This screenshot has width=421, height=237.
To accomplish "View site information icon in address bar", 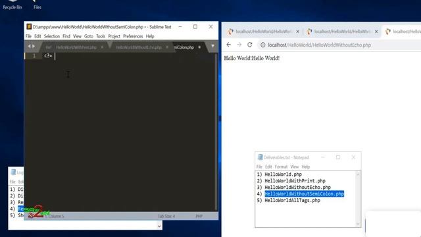I will tap(262, 45).
